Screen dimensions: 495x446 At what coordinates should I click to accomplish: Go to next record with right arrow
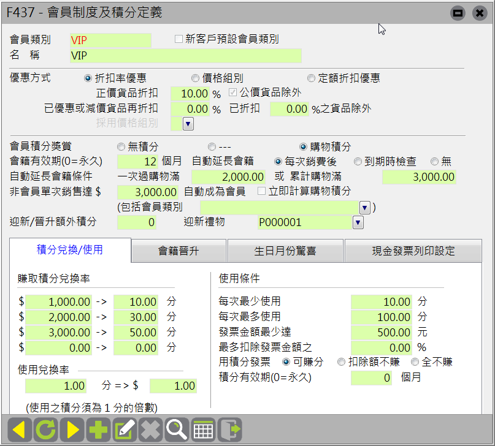[x=72, y=429]
